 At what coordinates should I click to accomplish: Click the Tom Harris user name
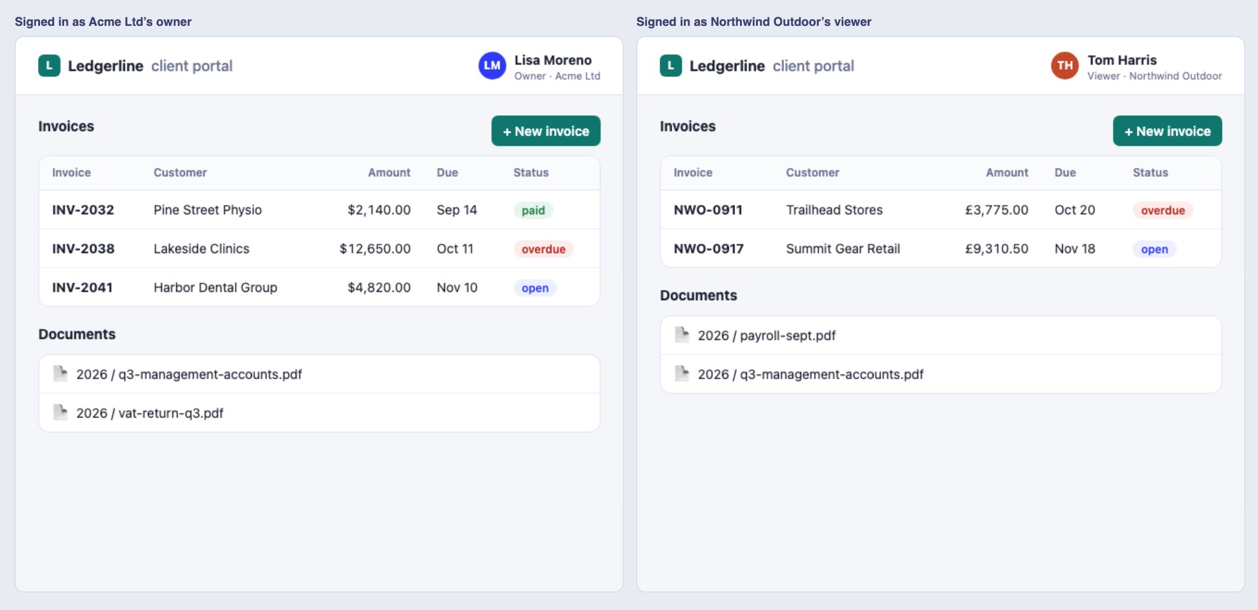tap(1122, 60)
